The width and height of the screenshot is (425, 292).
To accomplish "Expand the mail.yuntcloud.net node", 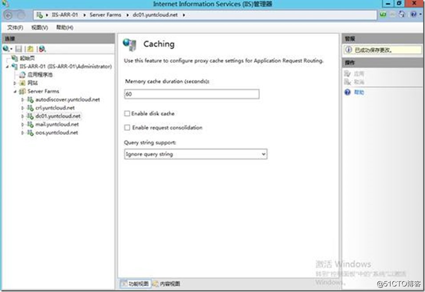I will [23, 125].
